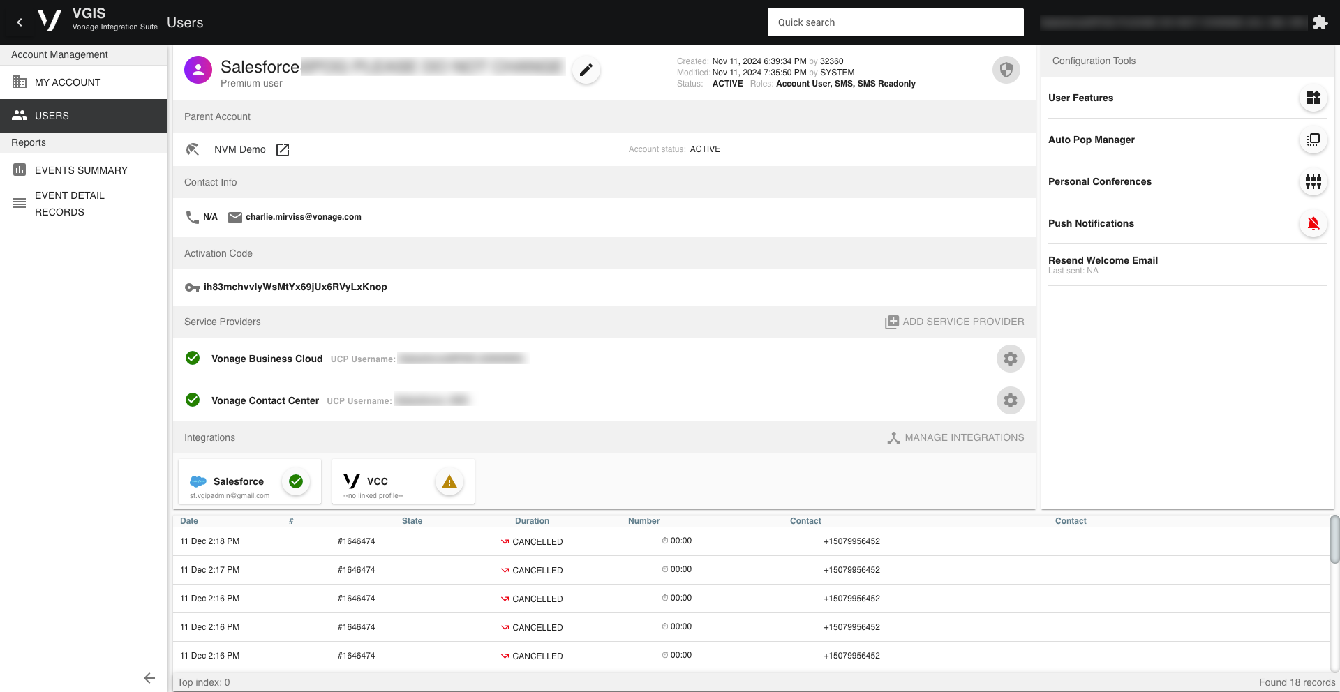Viewport: 1340px width, 692px height.
Task: Click the events table vertical scrollbar
Action: [x=1334, y=539]
